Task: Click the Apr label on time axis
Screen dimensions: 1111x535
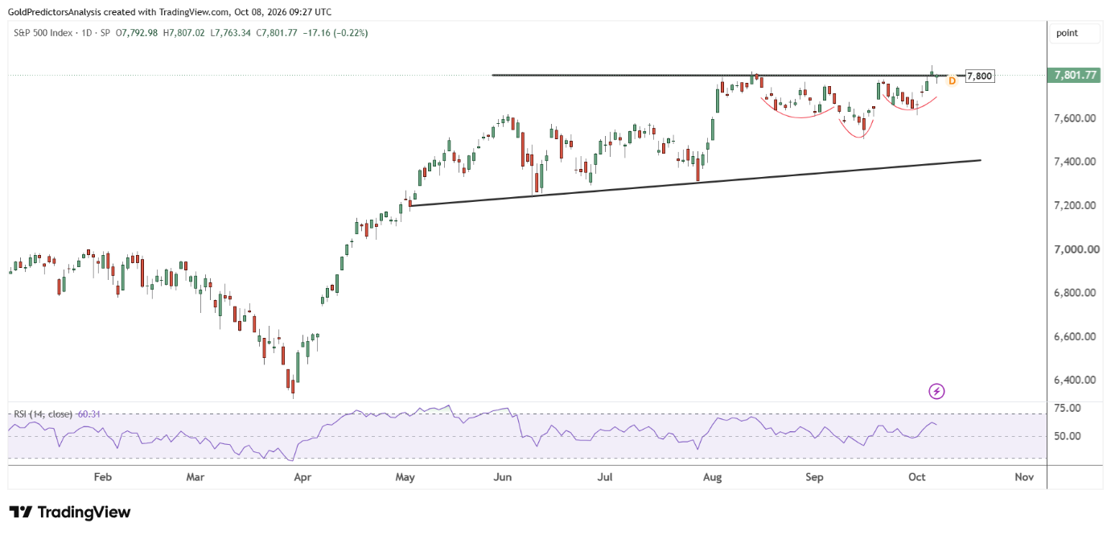Action: [x=302, y=477]
